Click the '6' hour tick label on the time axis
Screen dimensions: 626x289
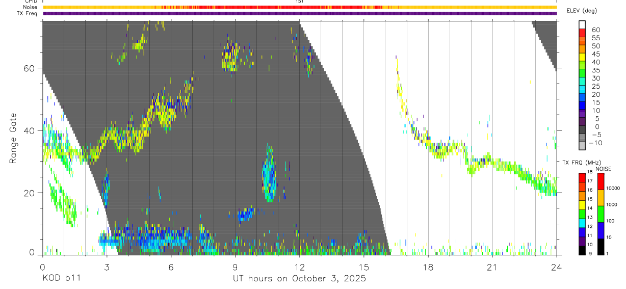coord(171,268)
